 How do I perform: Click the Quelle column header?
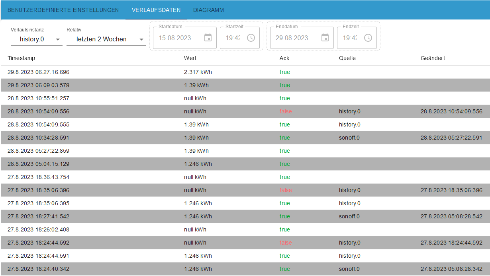(347, 58)
